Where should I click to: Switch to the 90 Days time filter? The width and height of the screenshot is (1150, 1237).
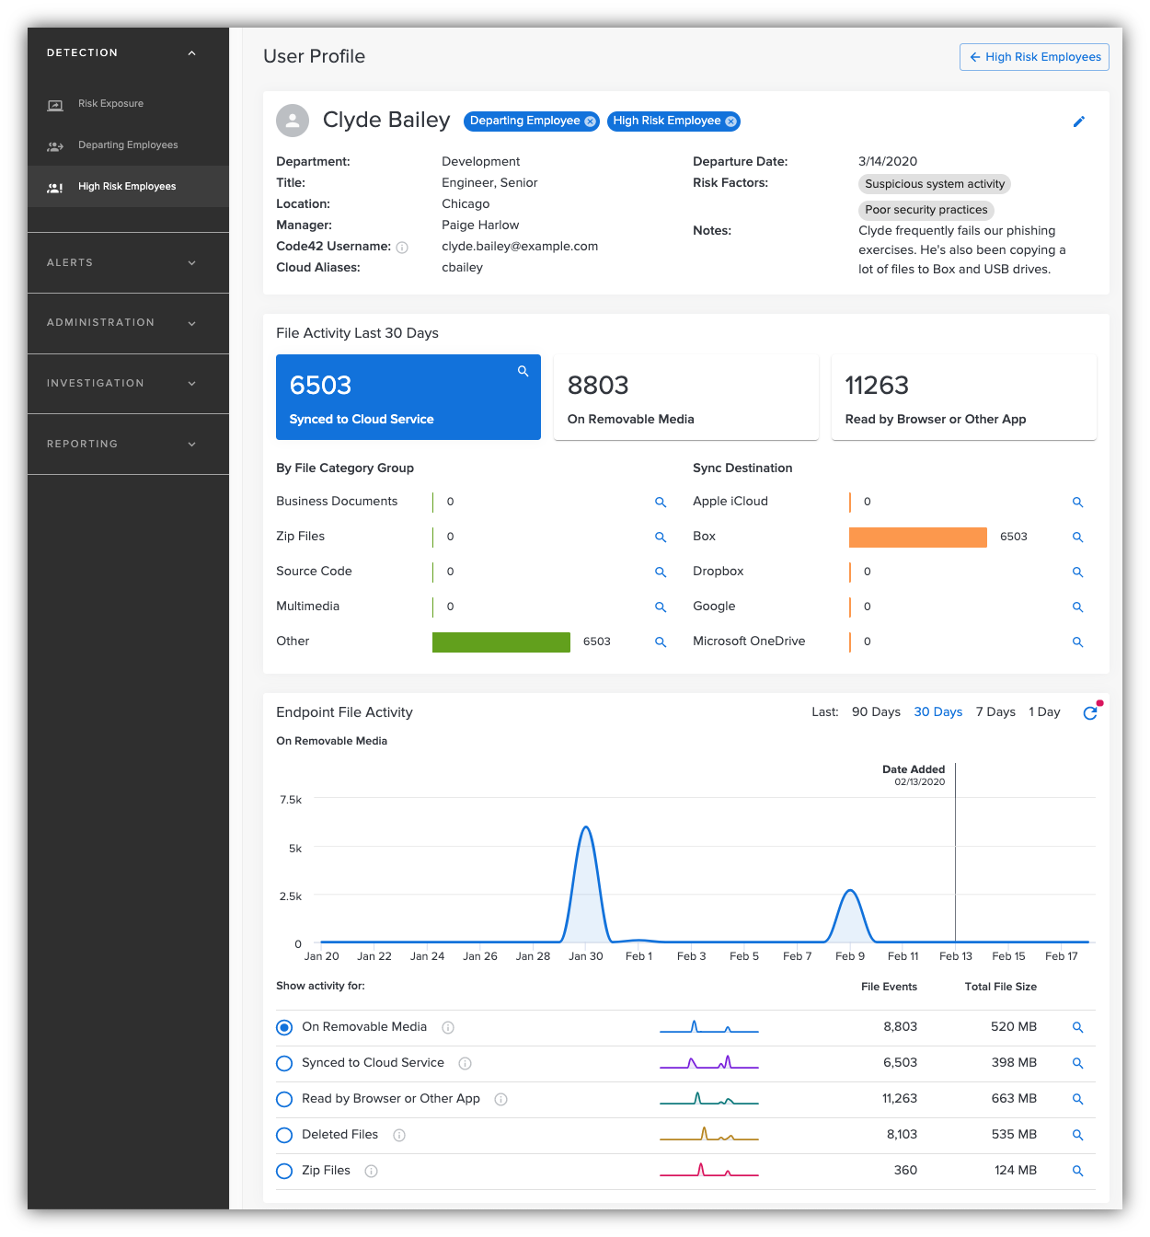pos(875,711)
